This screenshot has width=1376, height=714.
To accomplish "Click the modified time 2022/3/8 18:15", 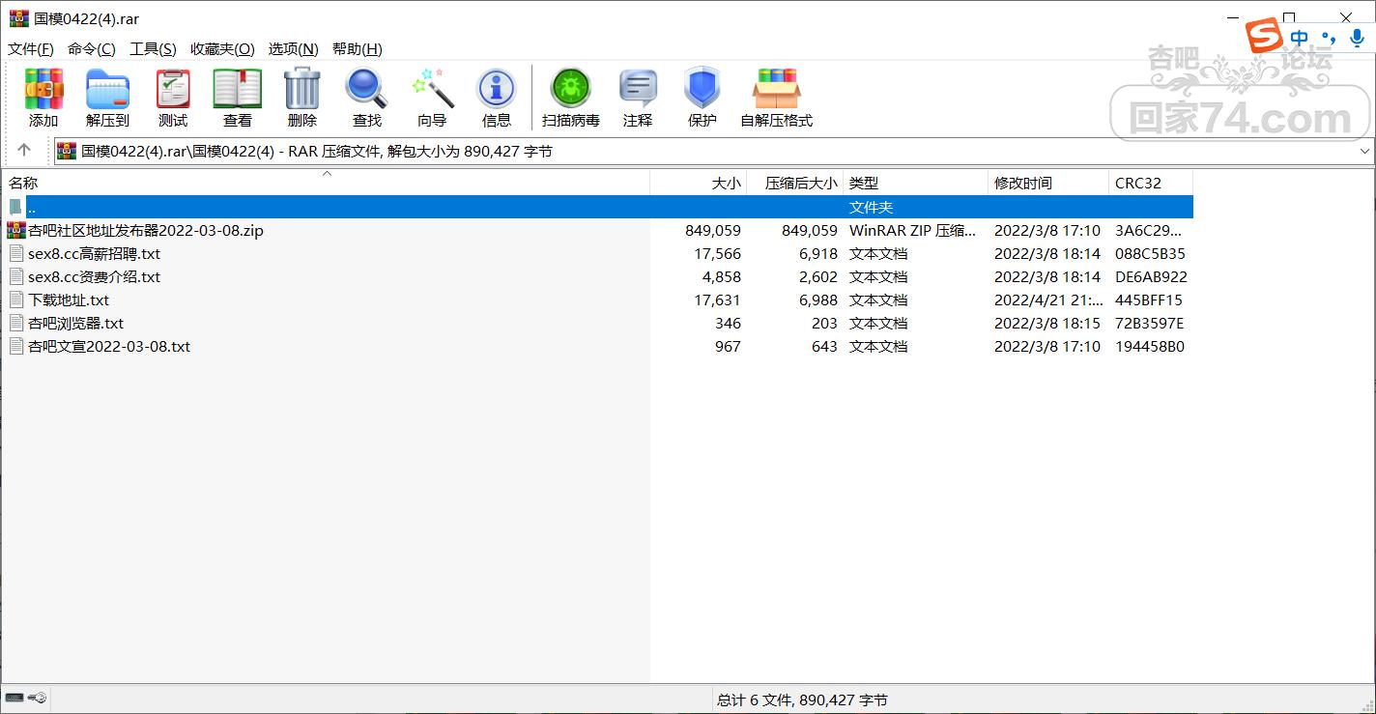I will (1047, 323).
